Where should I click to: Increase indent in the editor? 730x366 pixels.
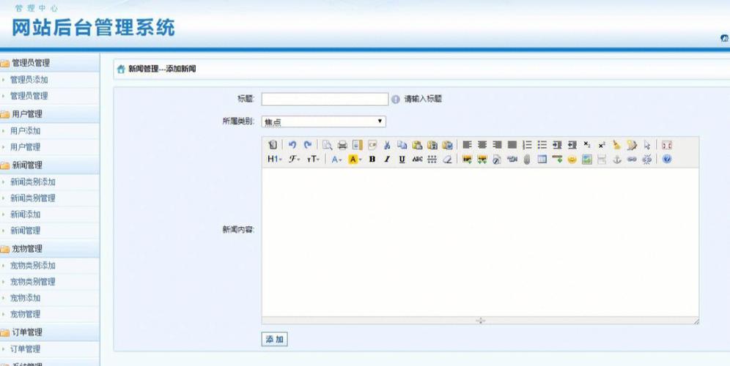pyautogui.click(x=557, y=145)
